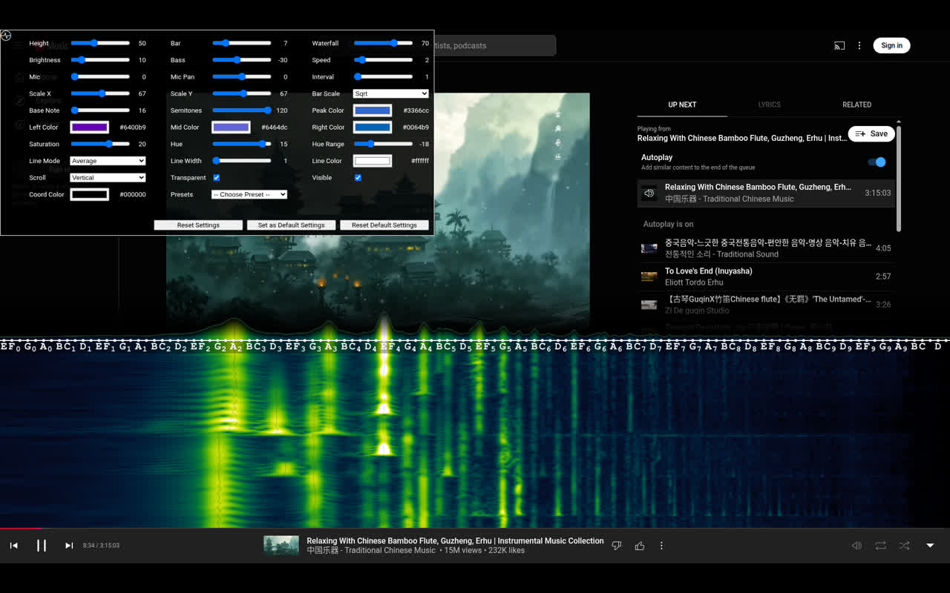The width and height of the screenshot is (950, 593).
Task: Adjust the Speed slider
Action: click(383, 60)
